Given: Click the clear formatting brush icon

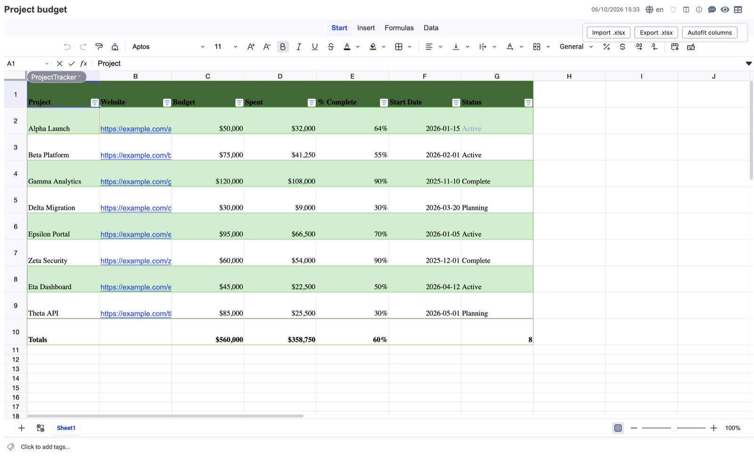Looking at the screenshot, I should pos(115,47).
